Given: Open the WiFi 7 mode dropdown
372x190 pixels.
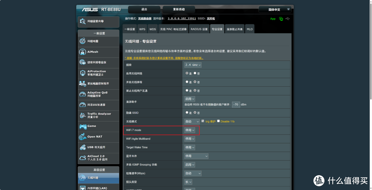Looking at the screenshot, I should [x=189, y=130].
